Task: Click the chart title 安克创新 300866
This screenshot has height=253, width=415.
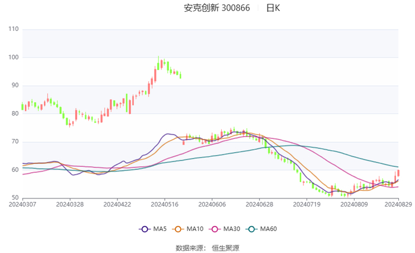Action: pyautogui.click(x=217, y=8)
